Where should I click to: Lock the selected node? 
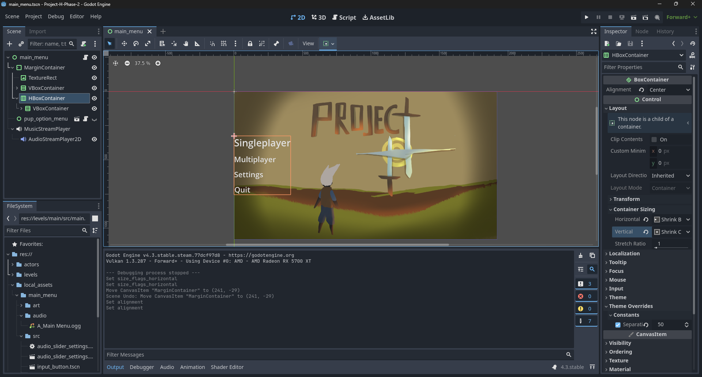250,43
